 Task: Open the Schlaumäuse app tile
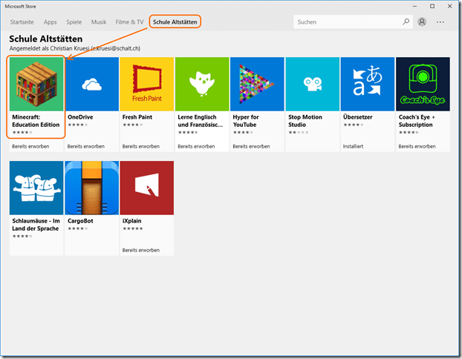(x=37, y=188)
